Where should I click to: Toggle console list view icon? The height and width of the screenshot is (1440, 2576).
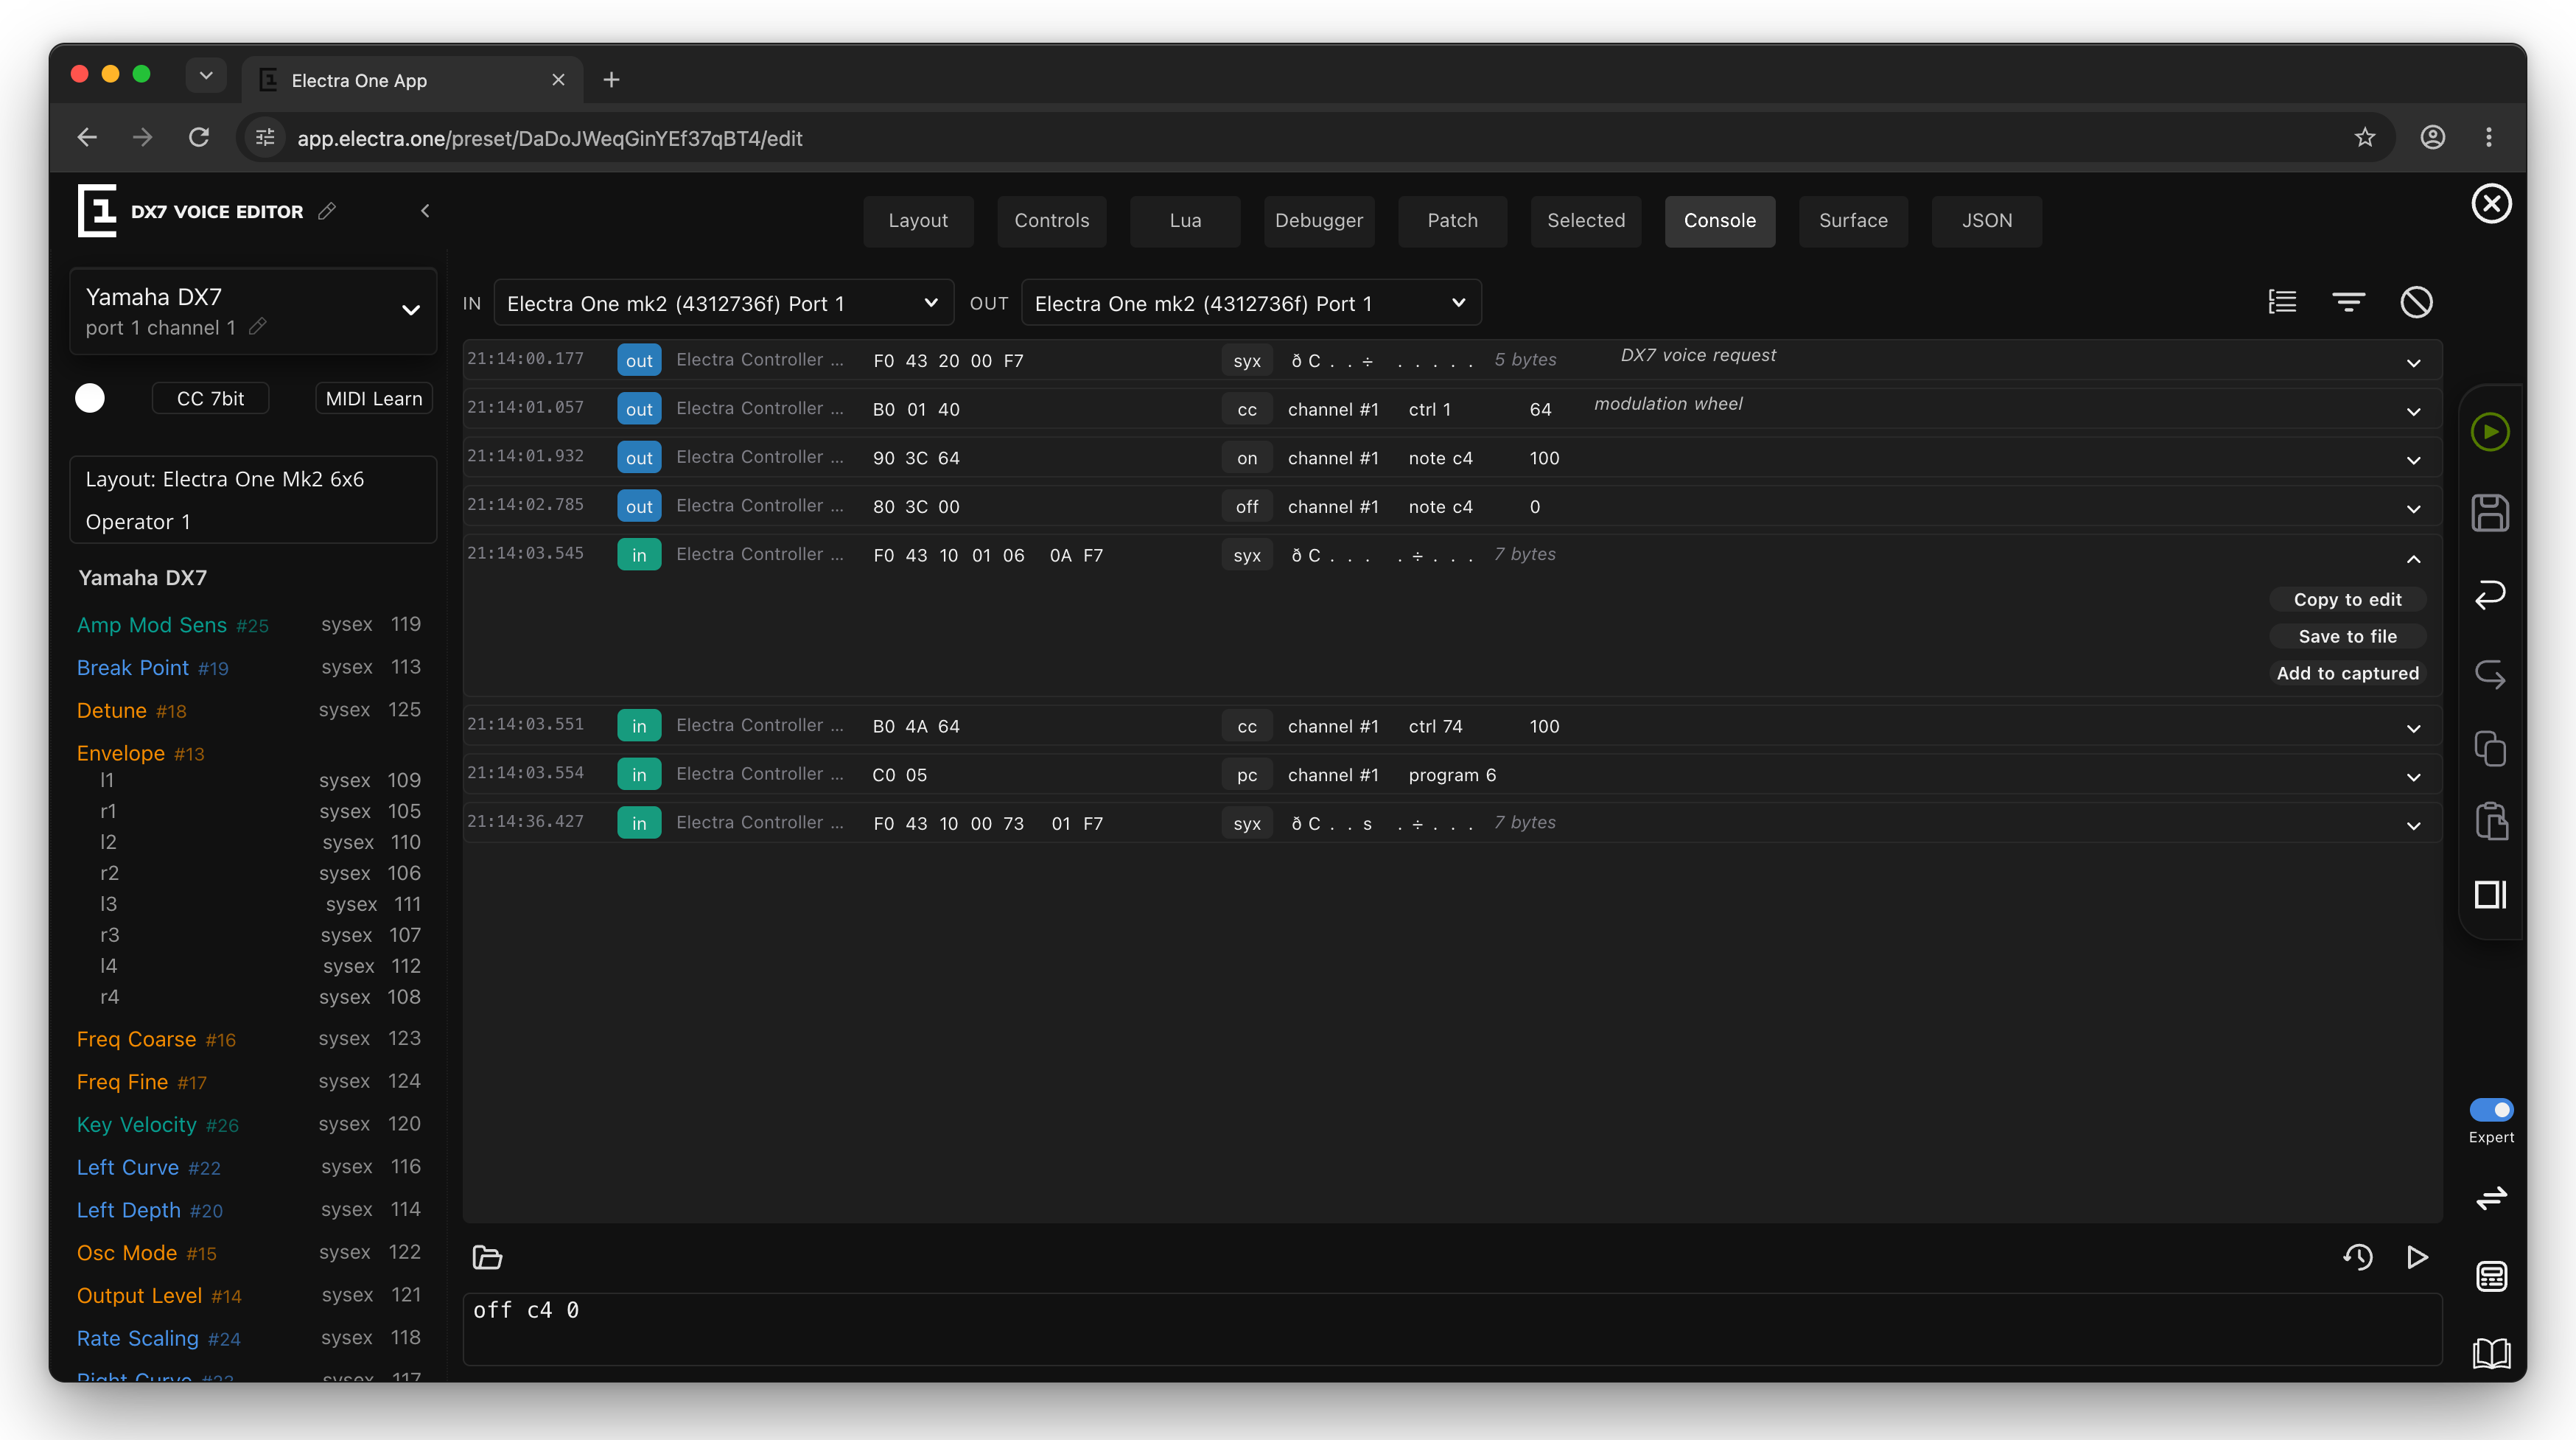pos(2282,302)
